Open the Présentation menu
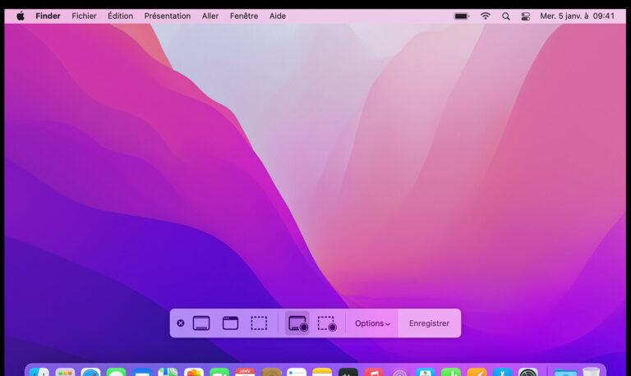Viewport: 631px width, 376px height. [x=168, y=16]
